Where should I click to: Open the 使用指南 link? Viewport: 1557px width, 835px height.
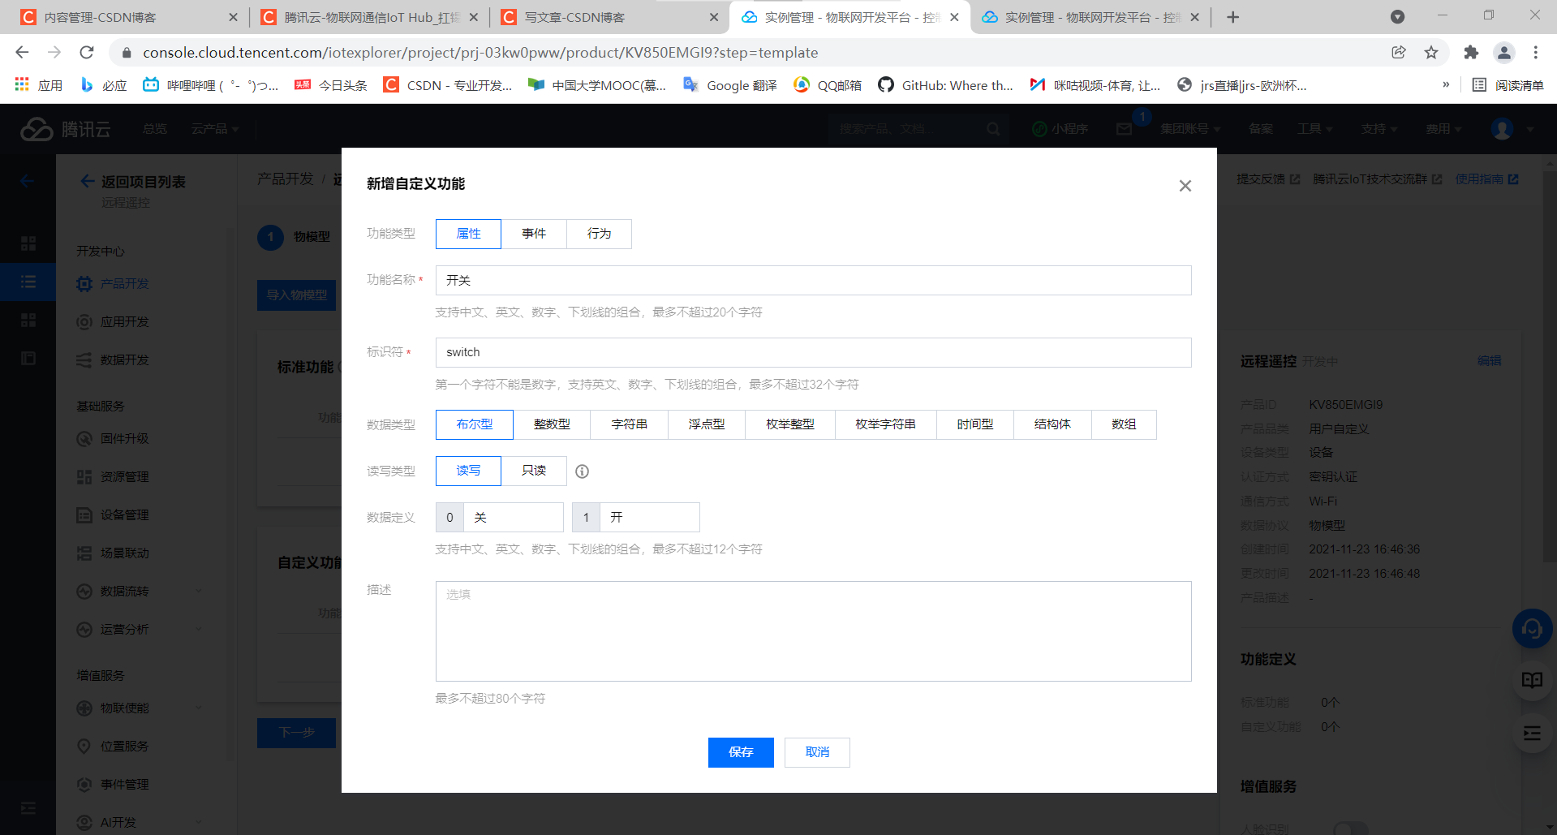click(x=1482, y=179)
